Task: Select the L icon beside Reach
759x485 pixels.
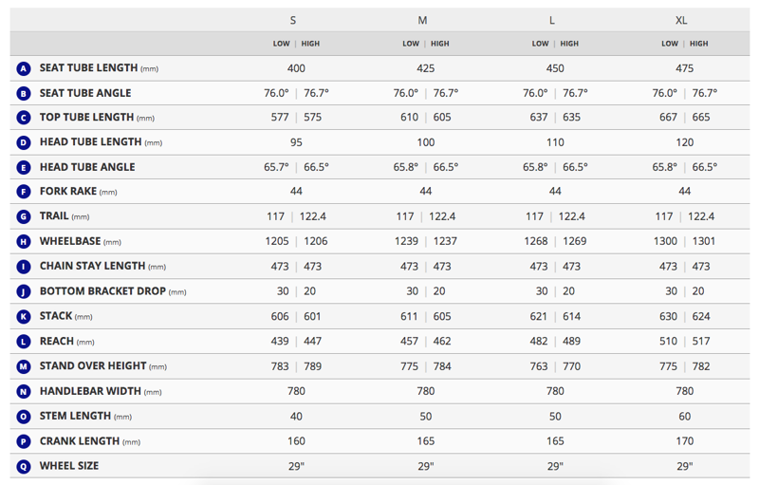Action: (24, 341)
